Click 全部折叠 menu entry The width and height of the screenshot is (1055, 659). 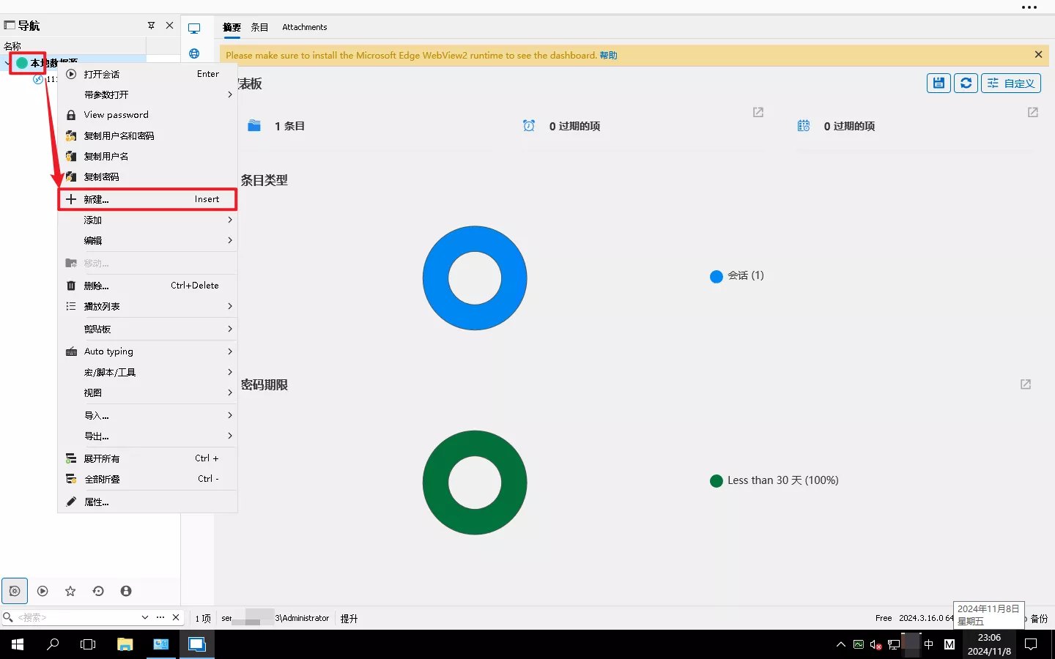tap(147, 479)
